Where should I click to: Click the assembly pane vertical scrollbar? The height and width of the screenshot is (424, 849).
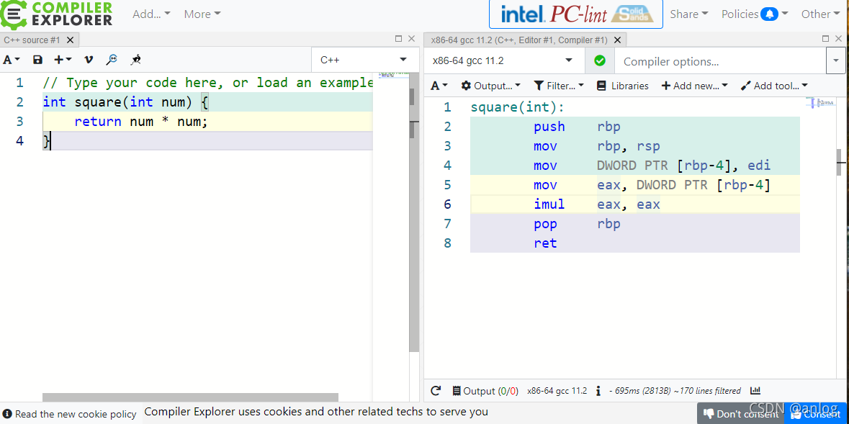coord(839,161)
